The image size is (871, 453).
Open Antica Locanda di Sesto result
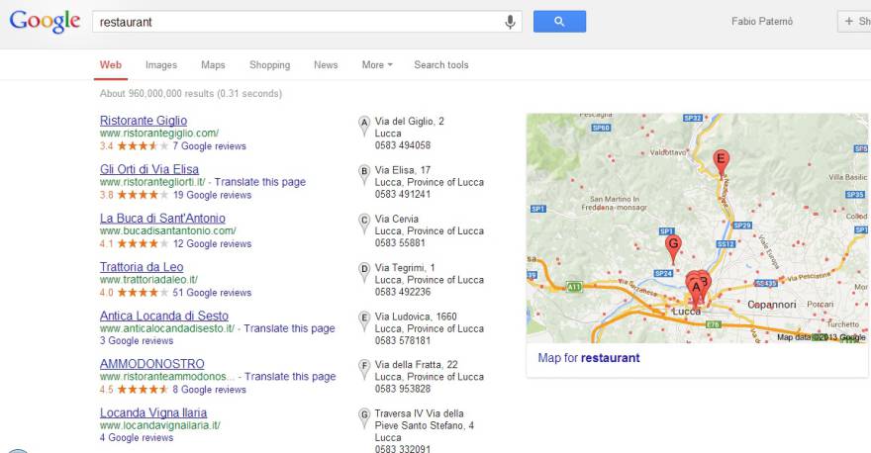tap(164, 316)
